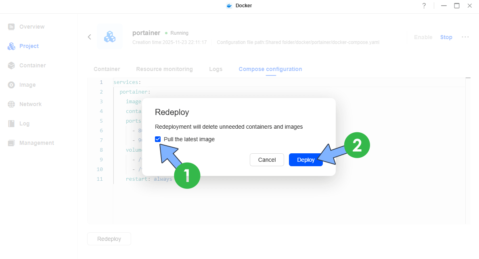Cancel the Redeploy dialog
Screen dimensions: 479x259
coord(267,160)
